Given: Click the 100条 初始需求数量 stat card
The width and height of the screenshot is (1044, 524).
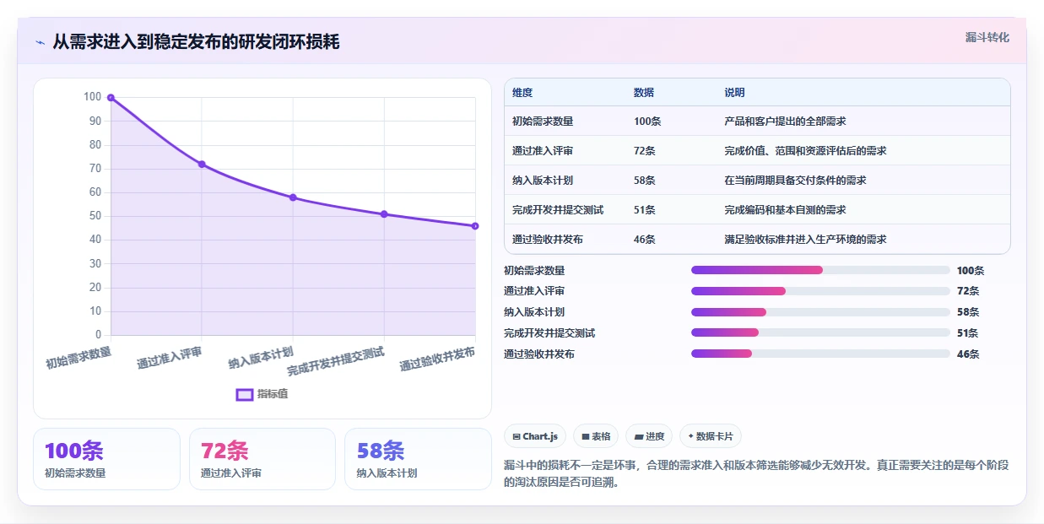Looking at the screenshot, I should [106, 459].
